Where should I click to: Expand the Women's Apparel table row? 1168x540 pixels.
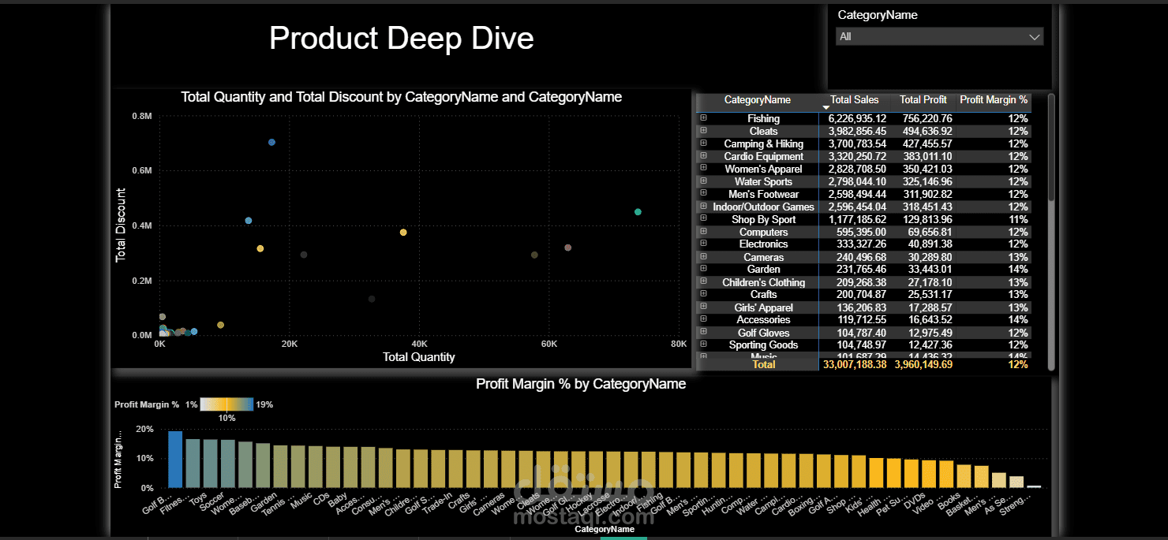pyautogui.click(x=703, y=169)
